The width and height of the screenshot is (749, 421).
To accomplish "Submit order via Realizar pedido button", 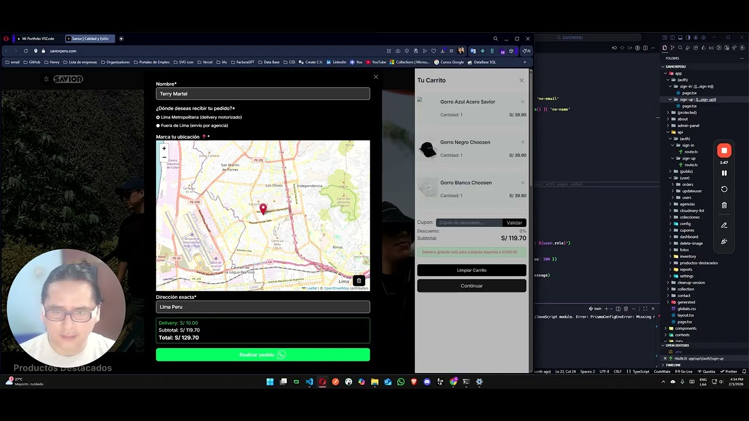I will 263,355.
